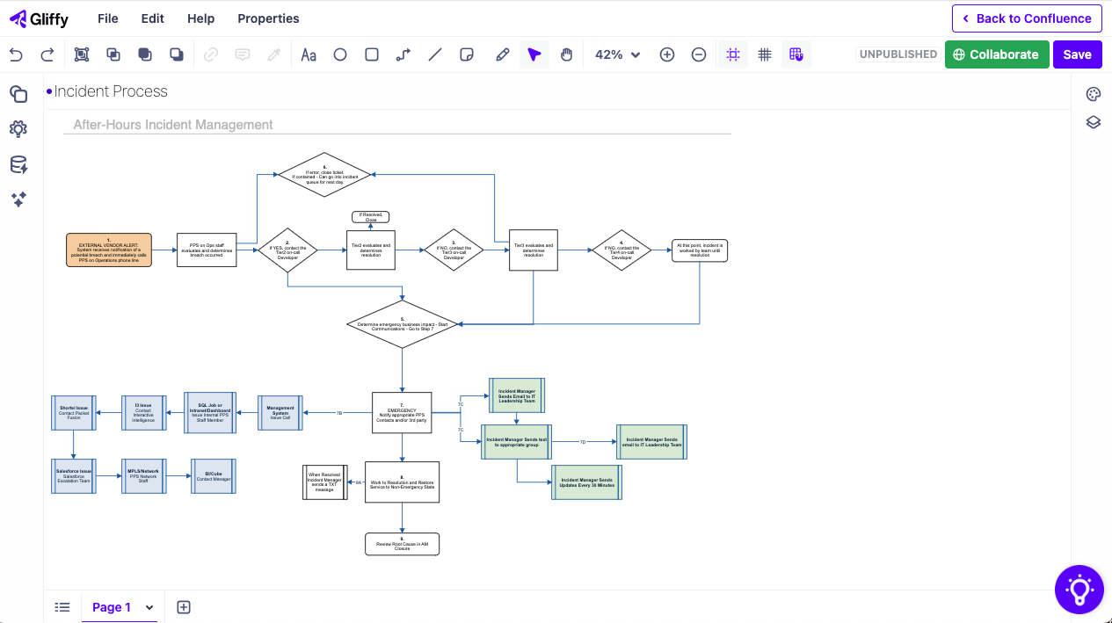Open the Layers panel

tap(1094, 122)
